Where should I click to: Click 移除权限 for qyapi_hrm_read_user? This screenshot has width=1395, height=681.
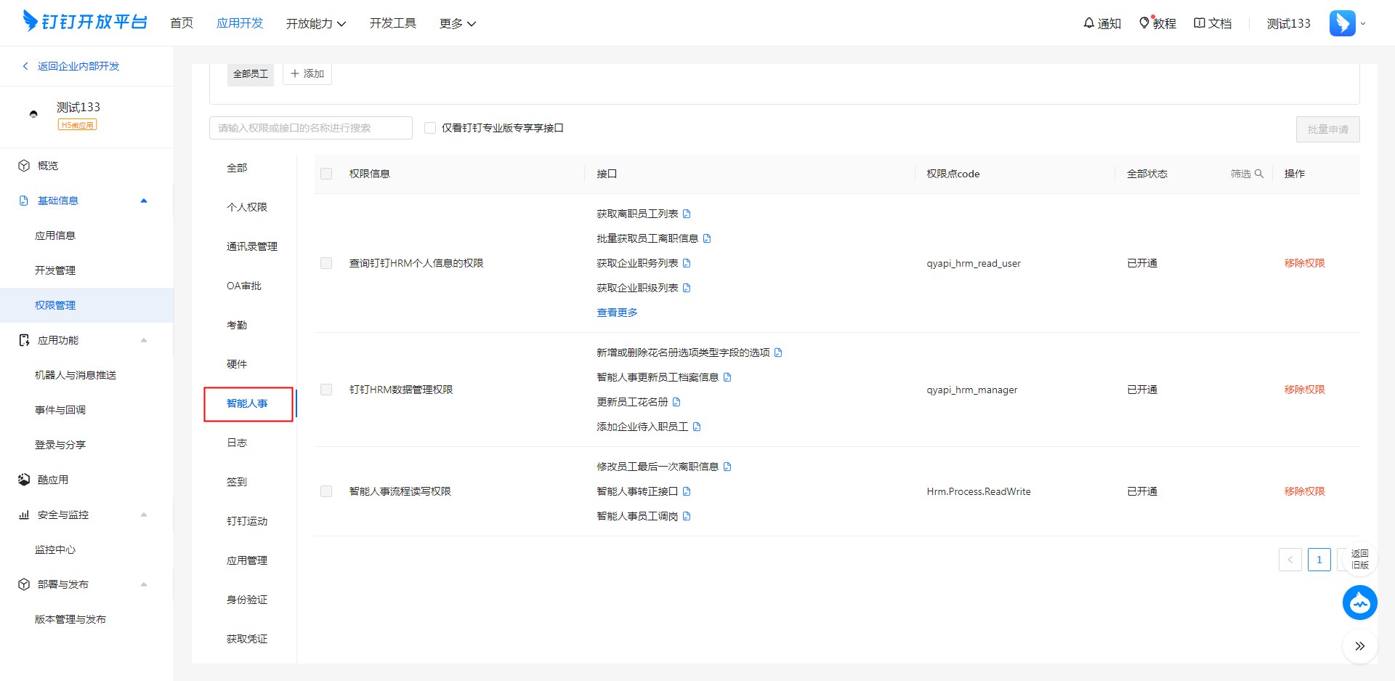pyautogui.click(x=1304, y=263)
